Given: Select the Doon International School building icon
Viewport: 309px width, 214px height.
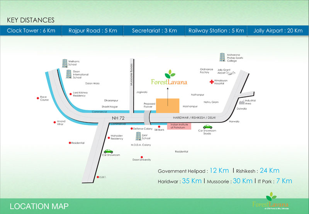Looking at the screenshot, I should (x=69, y=74).
